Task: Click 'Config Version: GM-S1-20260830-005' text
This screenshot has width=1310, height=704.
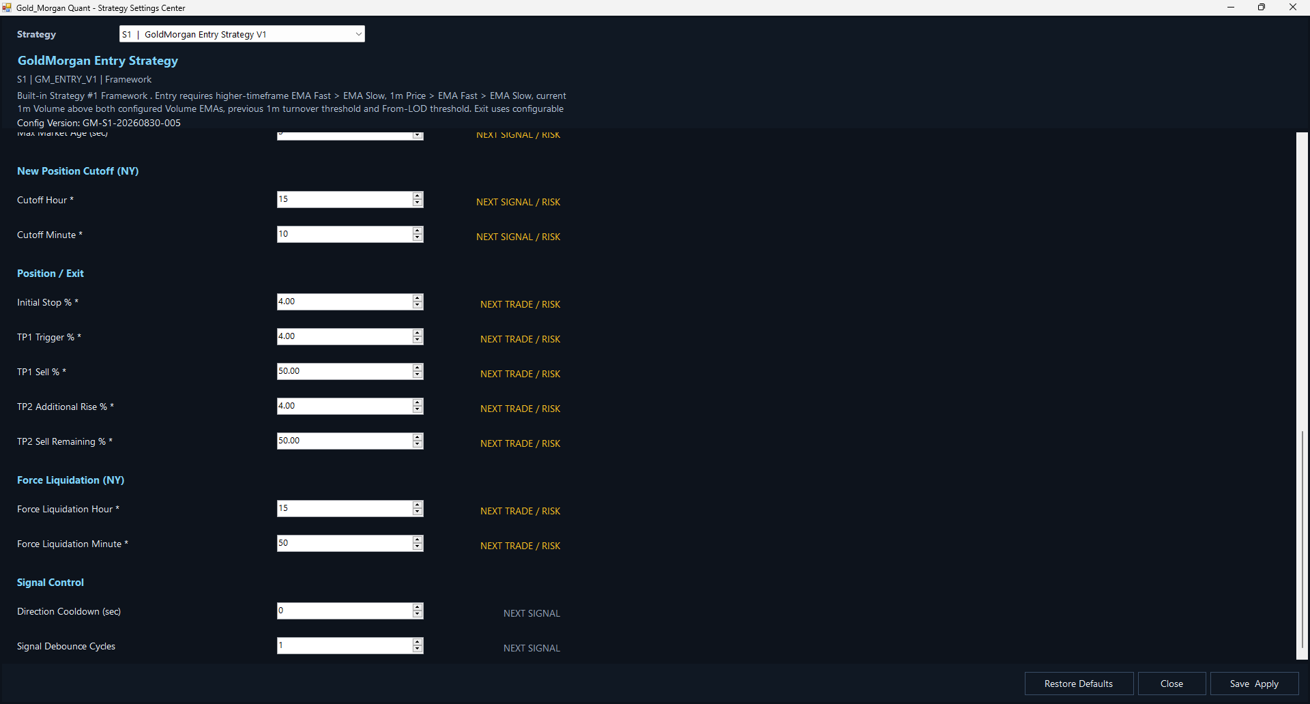Action: [99, 123]
